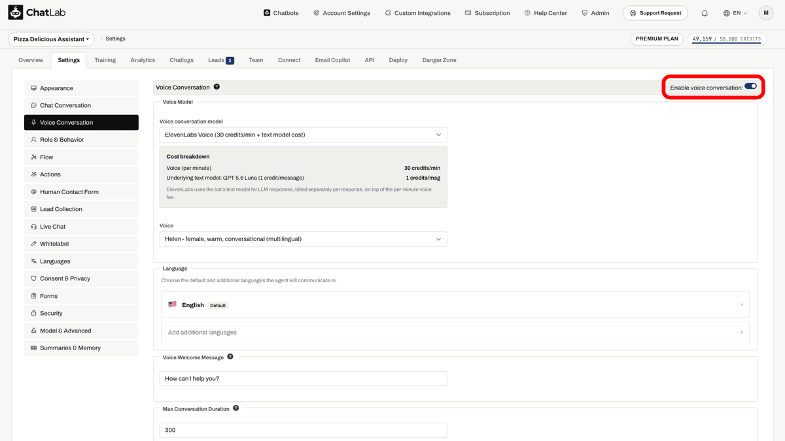Screen dimensions: 785x441
Task: Switch to the Training tab
Action: point(105,60)
